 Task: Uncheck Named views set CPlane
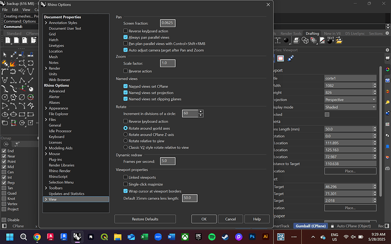click(x=125, y=86)
